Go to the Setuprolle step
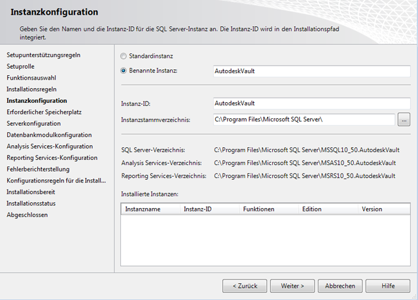This screenshot has width=418, height=300. [21, 66]
